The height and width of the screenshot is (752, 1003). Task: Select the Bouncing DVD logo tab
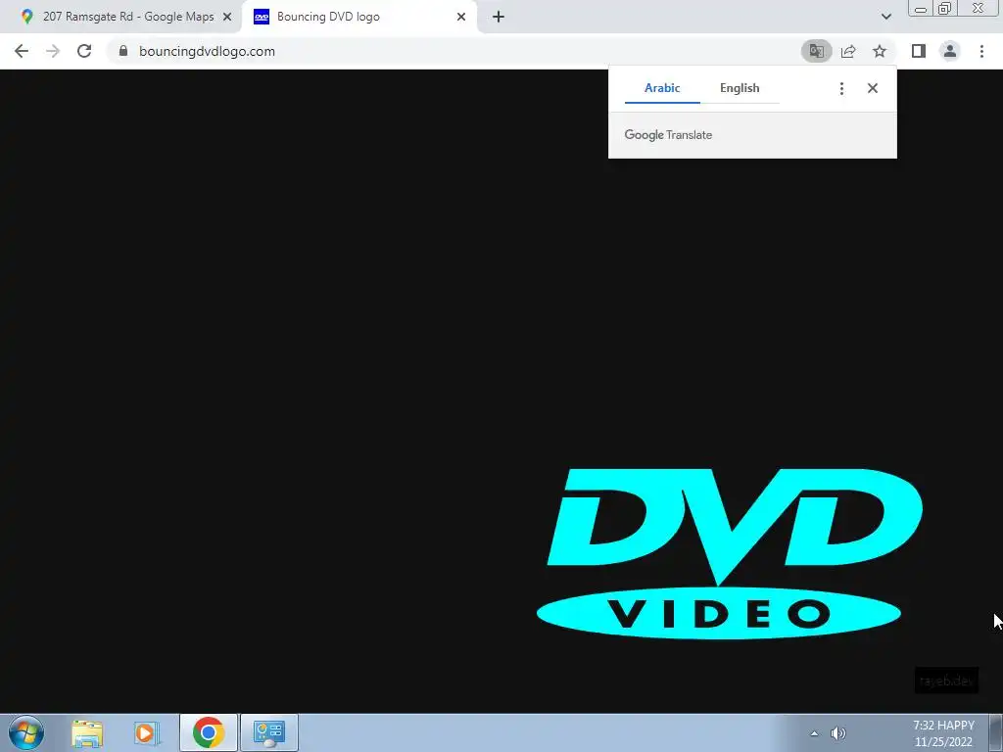click(358, 17)
